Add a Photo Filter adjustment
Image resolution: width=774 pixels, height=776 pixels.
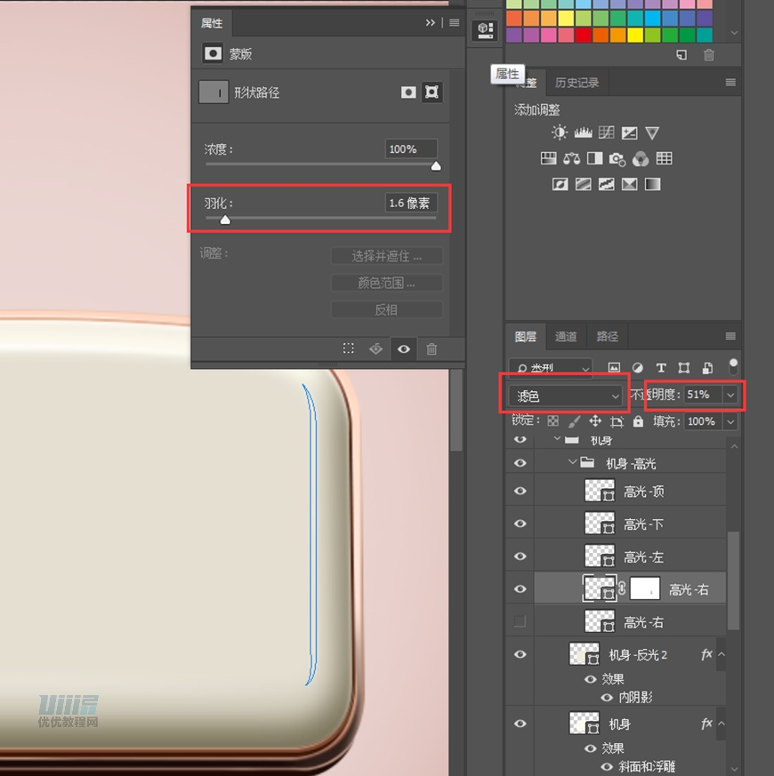(x=617, y=159)
